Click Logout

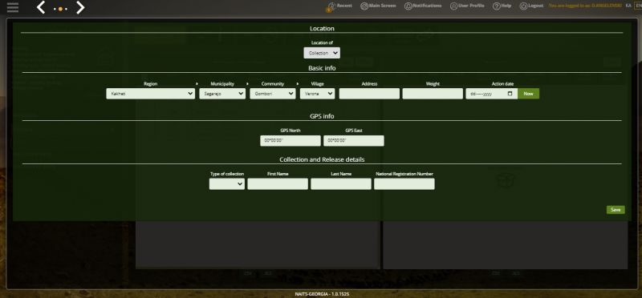(x=531, y=6)
